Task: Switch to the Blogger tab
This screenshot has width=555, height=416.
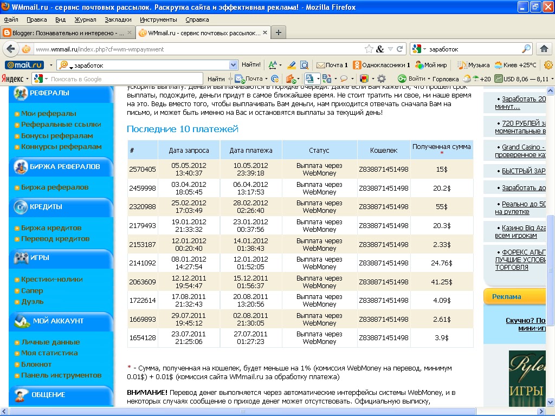Action: [x=68, y=33]
